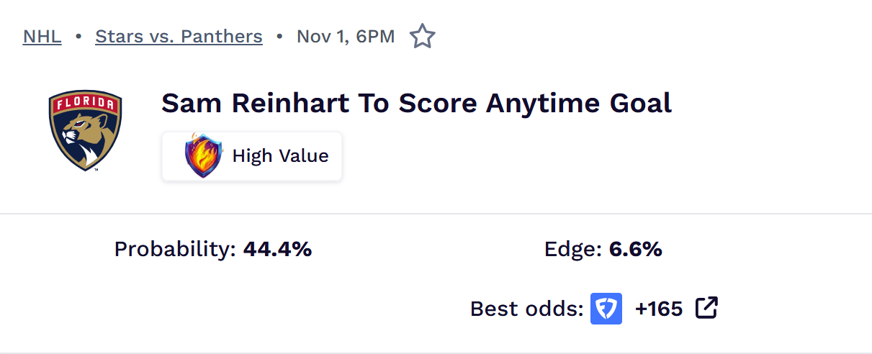Select the Sam Reinhart Anytime Goal heading
Screen dimensions: 872x354
click(416, 104)
